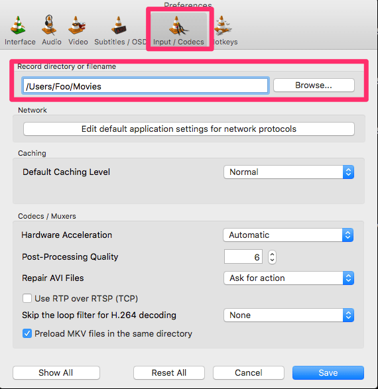378x389 pixels.
Task: Uncheck Preload MKV files in same directory
Action: [27, 333]
